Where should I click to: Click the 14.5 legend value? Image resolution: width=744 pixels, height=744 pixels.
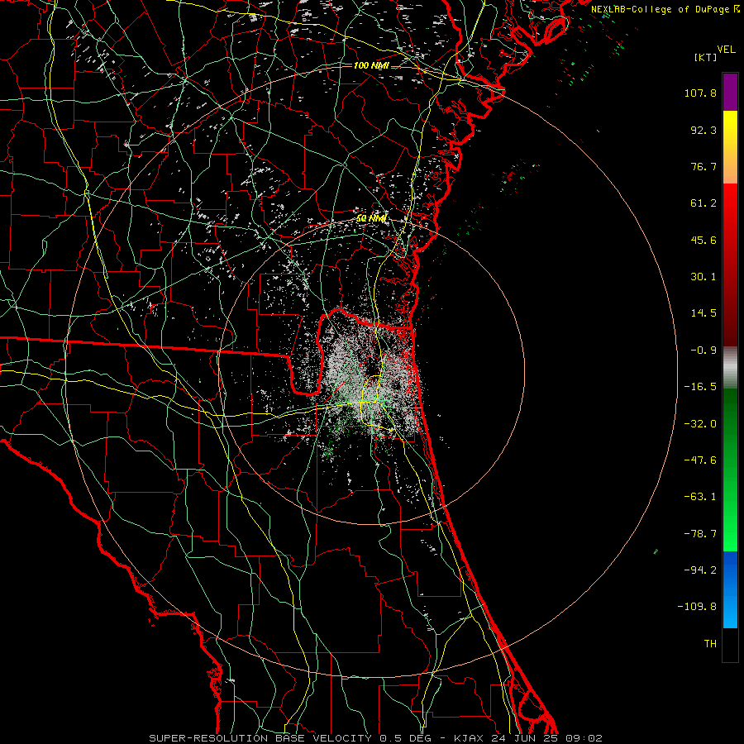coord(703,313)
